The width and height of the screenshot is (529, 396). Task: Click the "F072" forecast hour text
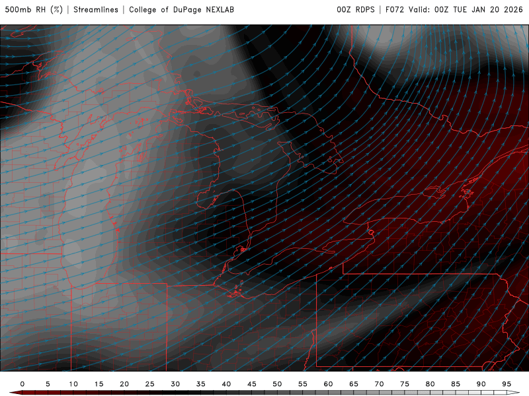tap(394, 10)
